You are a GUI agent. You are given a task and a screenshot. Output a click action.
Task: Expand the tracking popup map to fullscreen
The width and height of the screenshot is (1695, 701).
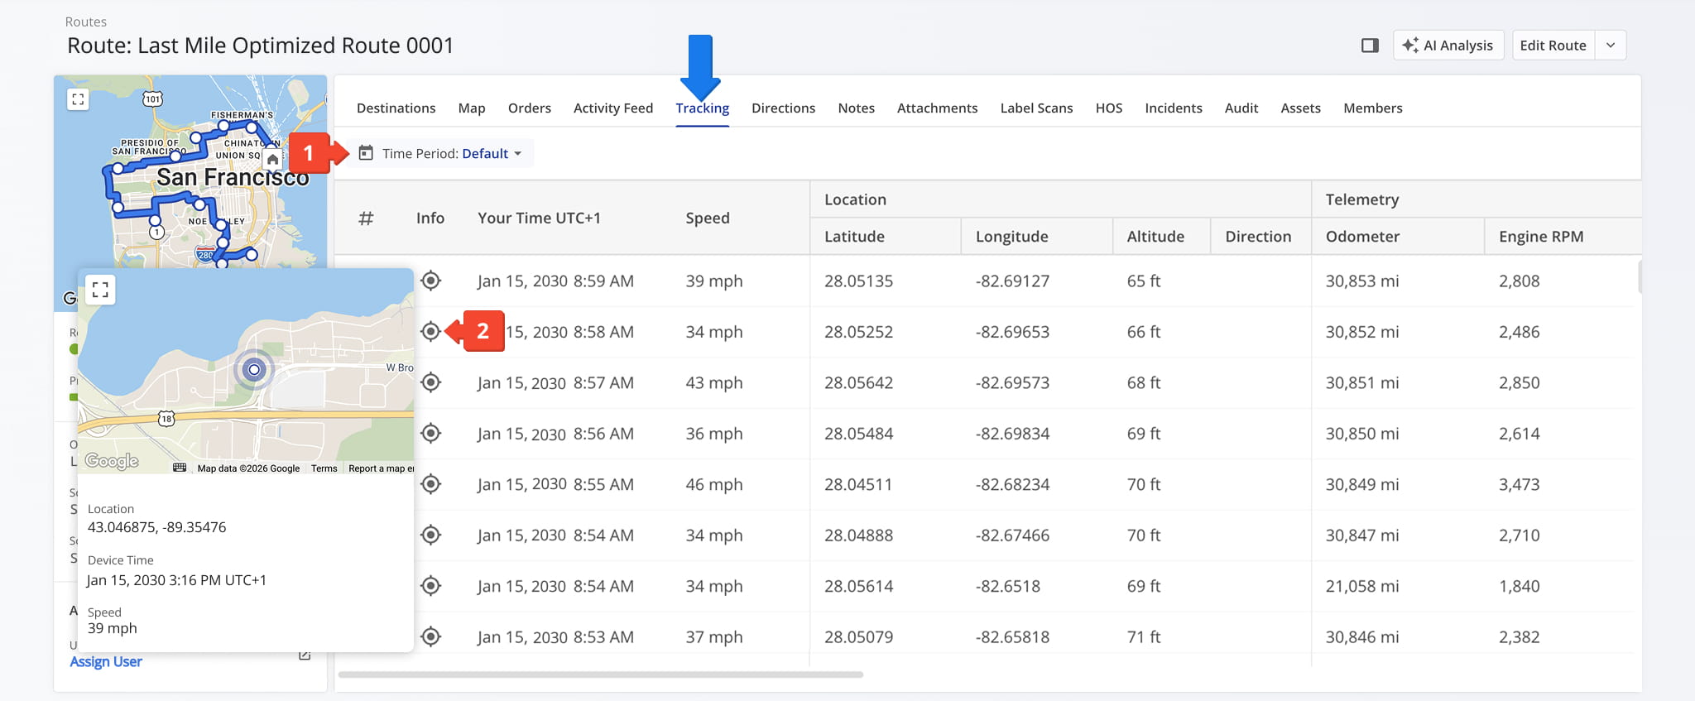[100, 290]
